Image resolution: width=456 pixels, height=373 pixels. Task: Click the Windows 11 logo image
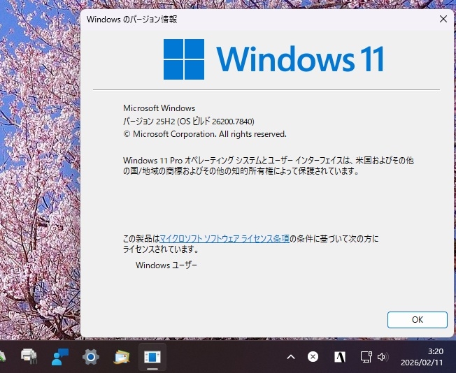[273, 59]
